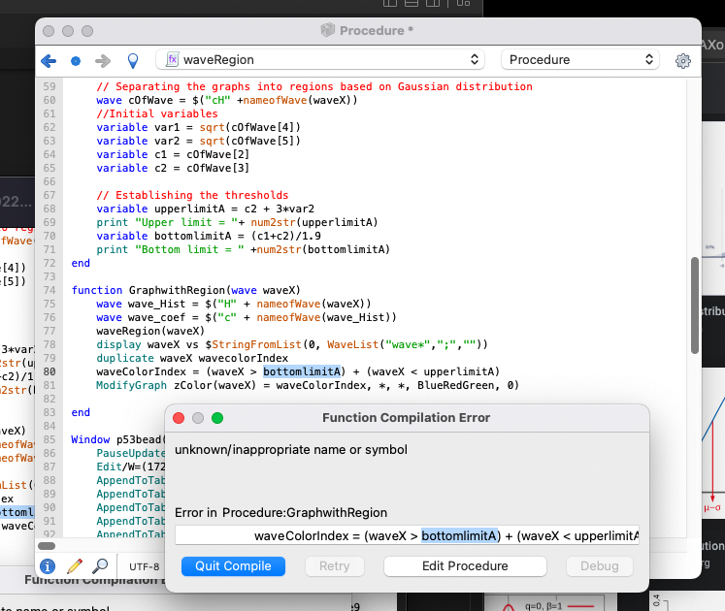Click 'Window p53bead' on line 85
725x611 pixels.
coord(117,439)
